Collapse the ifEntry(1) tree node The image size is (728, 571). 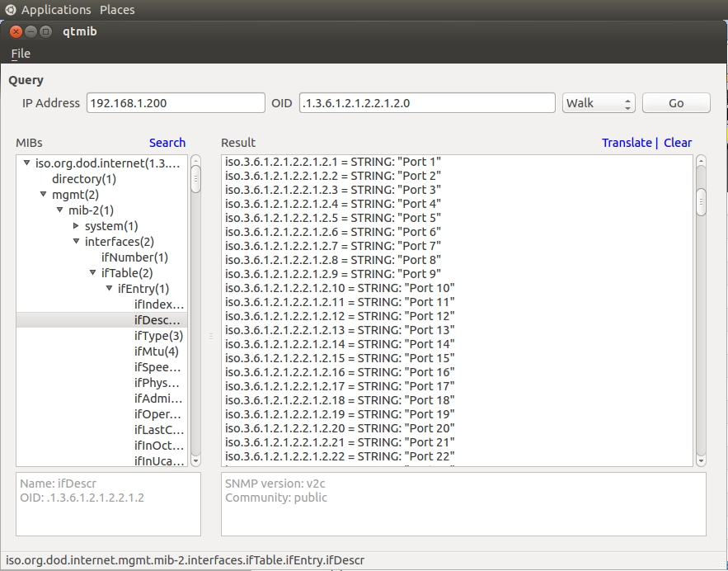110,289
